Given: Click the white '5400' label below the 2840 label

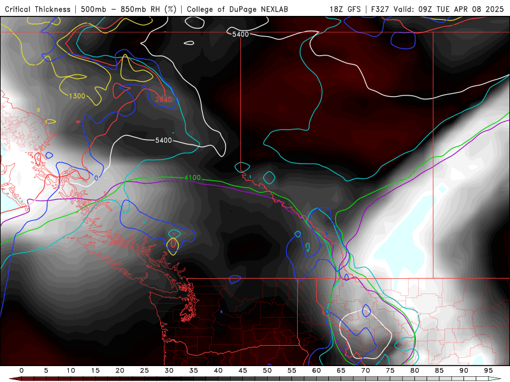Looking at the screenshot, I should point(163,140).
